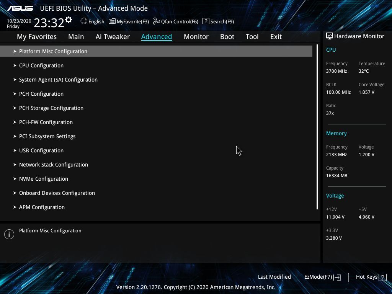392x294 pixels.
Task: Click +3.3V reading 3.280 V
Action: [x=334, y=238]
